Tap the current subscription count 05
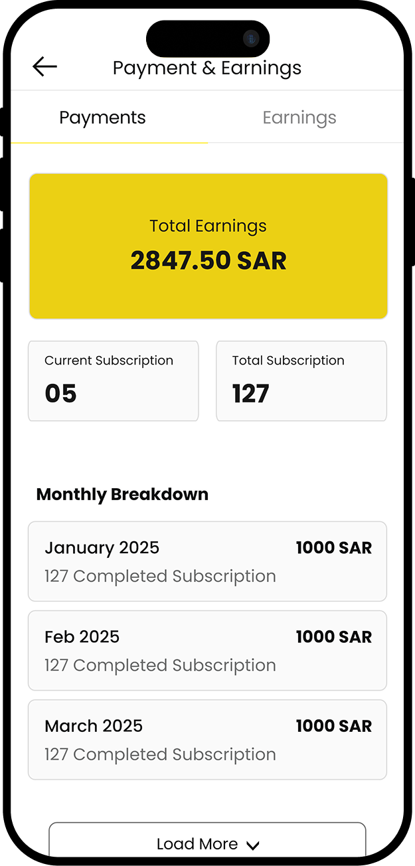Screen dimensions: 415x866 [x=60, y=394]
